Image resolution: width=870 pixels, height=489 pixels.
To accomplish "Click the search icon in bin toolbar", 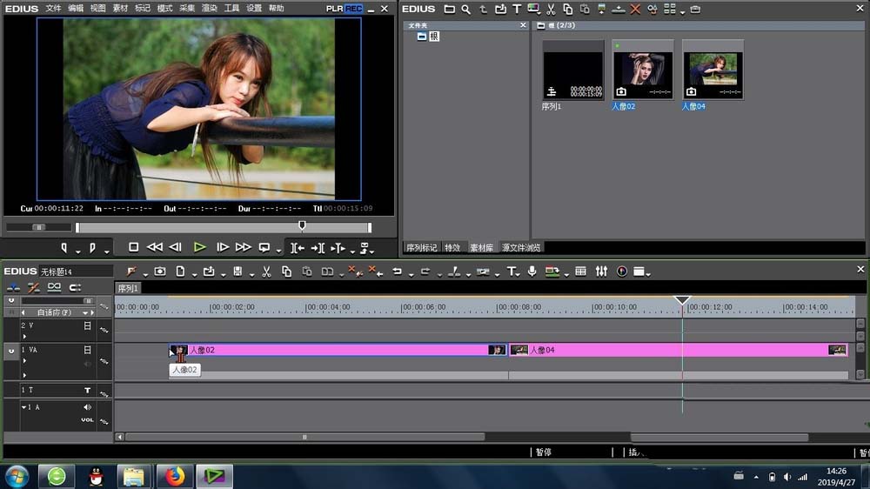I will tap(466, 9).
